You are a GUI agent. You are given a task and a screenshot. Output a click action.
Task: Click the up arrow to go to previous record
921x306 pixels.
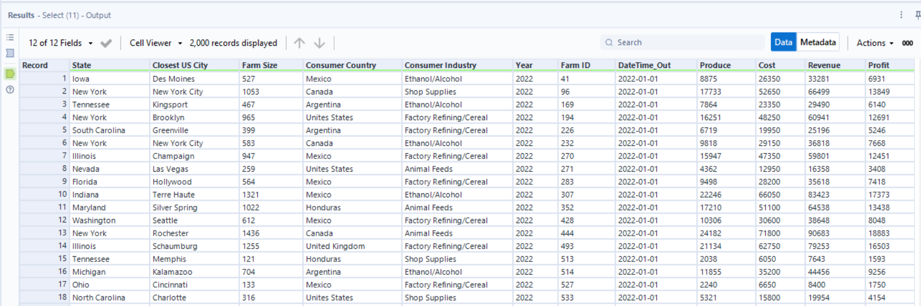point(299,43)
